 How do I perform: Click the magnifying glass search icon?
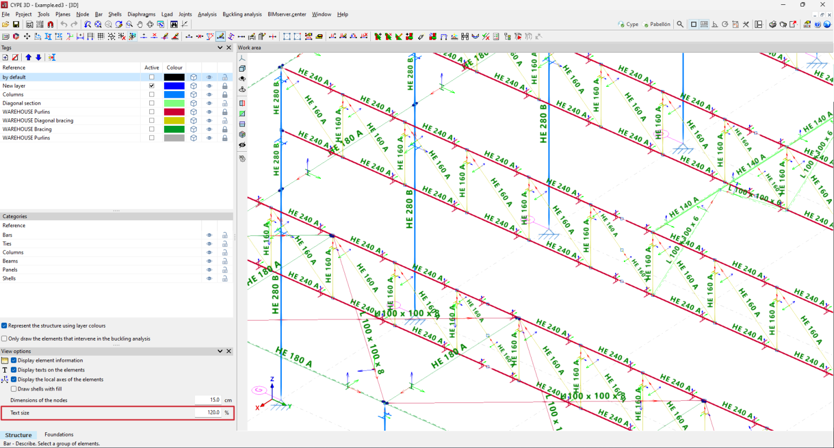[x=680, y=24]
